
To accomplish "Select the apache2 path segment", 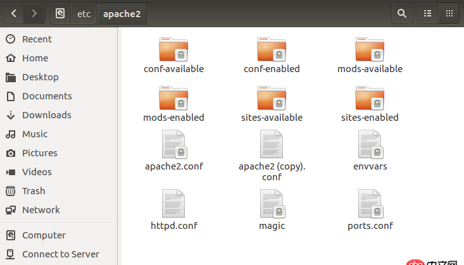I will pyautogui.click(x=122, y=13).
